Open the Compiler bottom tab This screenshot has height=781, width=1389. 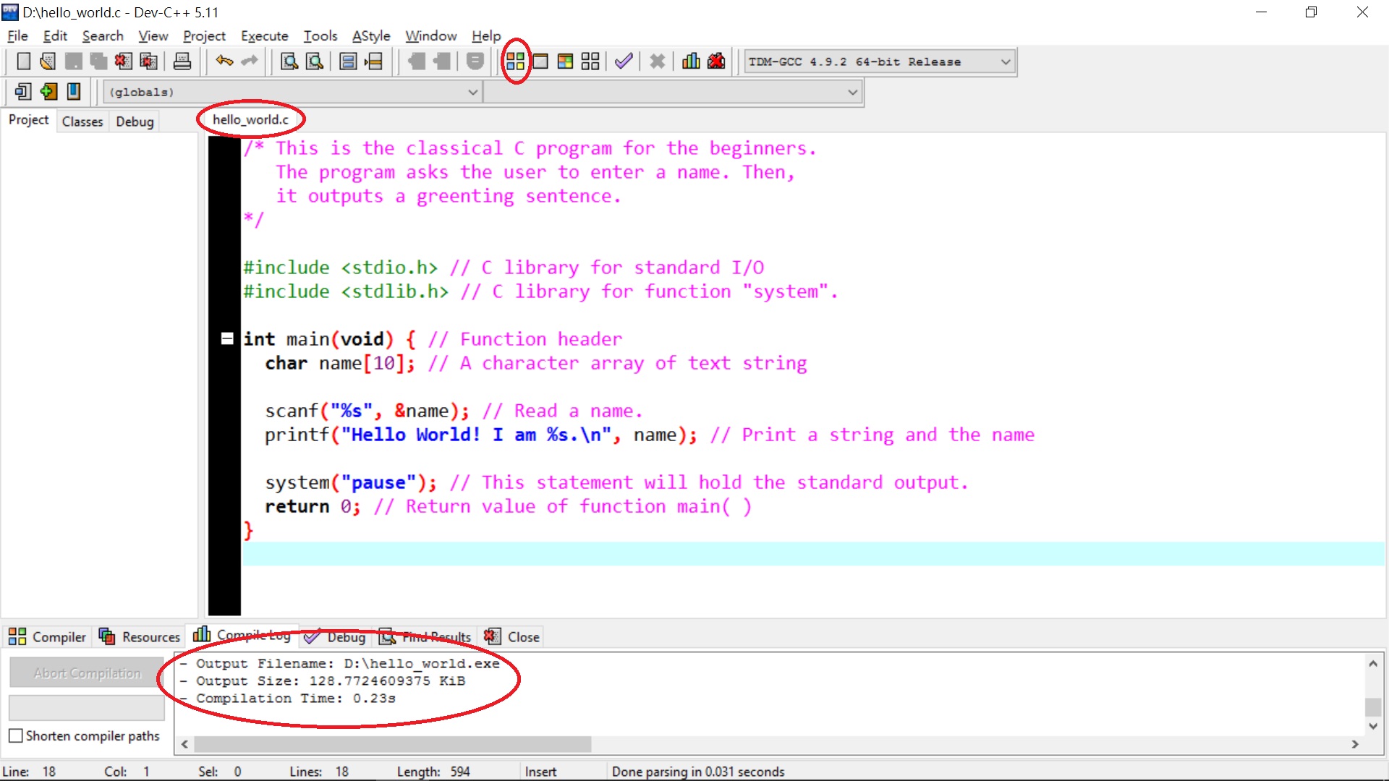[x=47, y=636]
